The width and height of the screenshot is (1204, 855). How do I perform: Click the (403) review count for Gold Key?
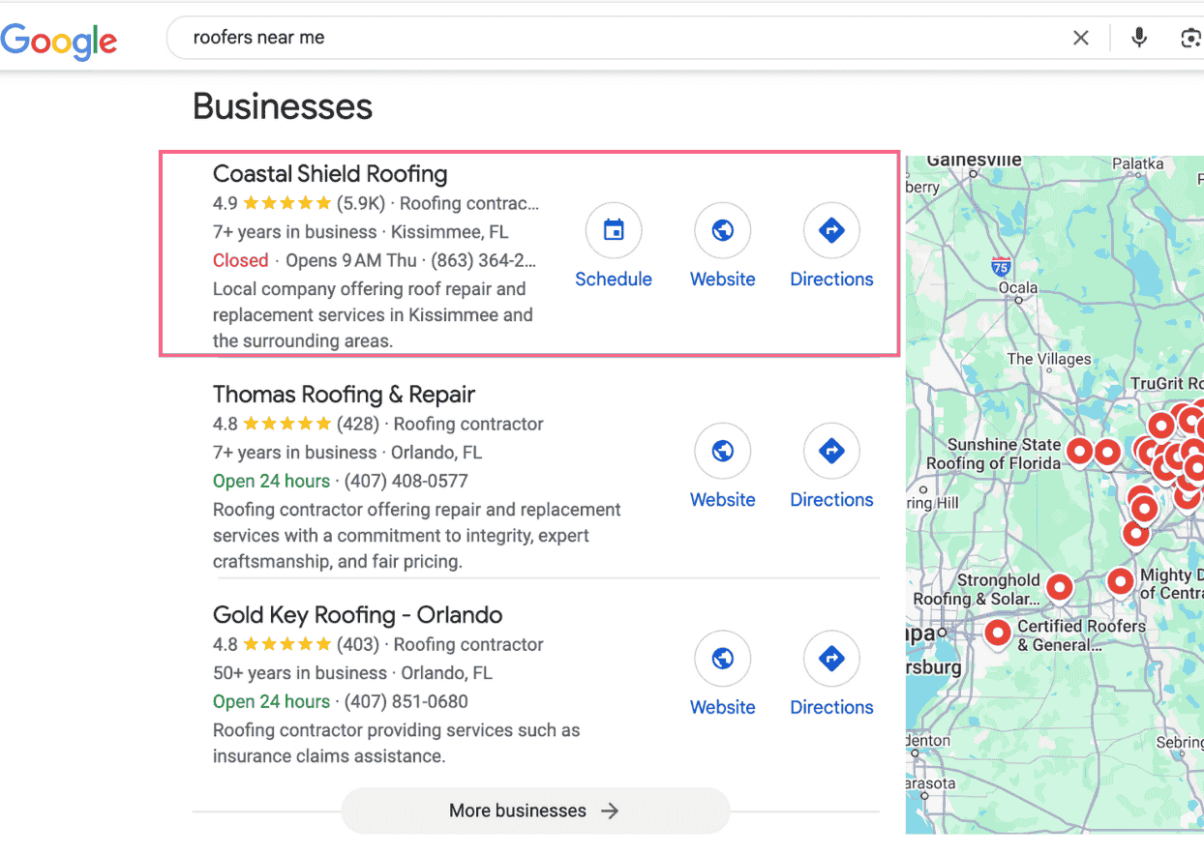point(358,644)
